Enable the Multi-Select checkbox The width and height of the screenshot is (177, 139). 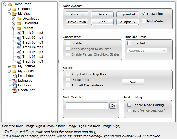pos(144,21)
